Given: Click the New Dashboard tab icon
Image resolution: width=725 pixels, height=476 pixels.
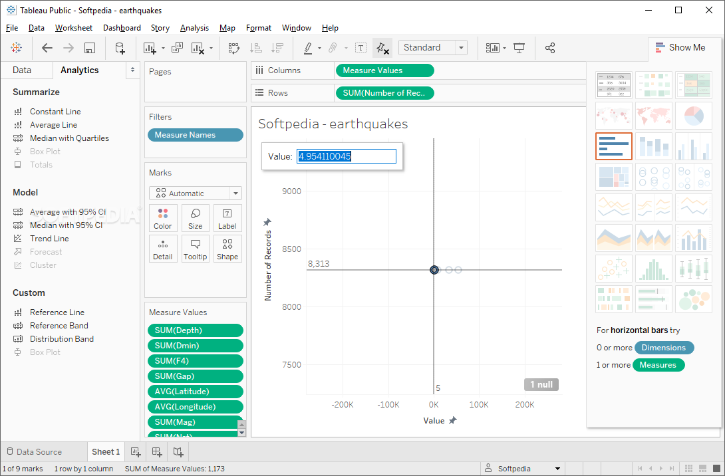Looking at the screenshot, I should coord(157,451).
